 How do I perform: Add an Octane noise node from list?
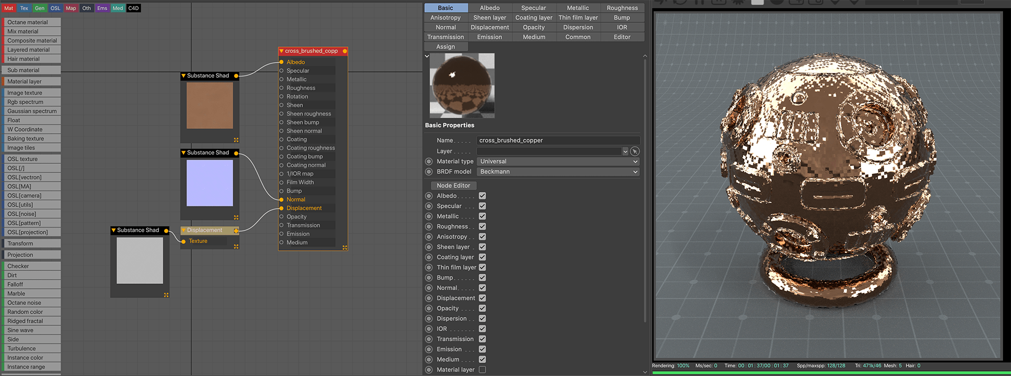[32, 303]
